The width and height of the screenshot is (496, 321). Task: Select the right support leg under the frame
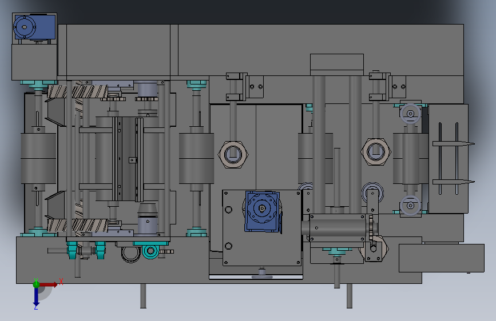(349, 296)
